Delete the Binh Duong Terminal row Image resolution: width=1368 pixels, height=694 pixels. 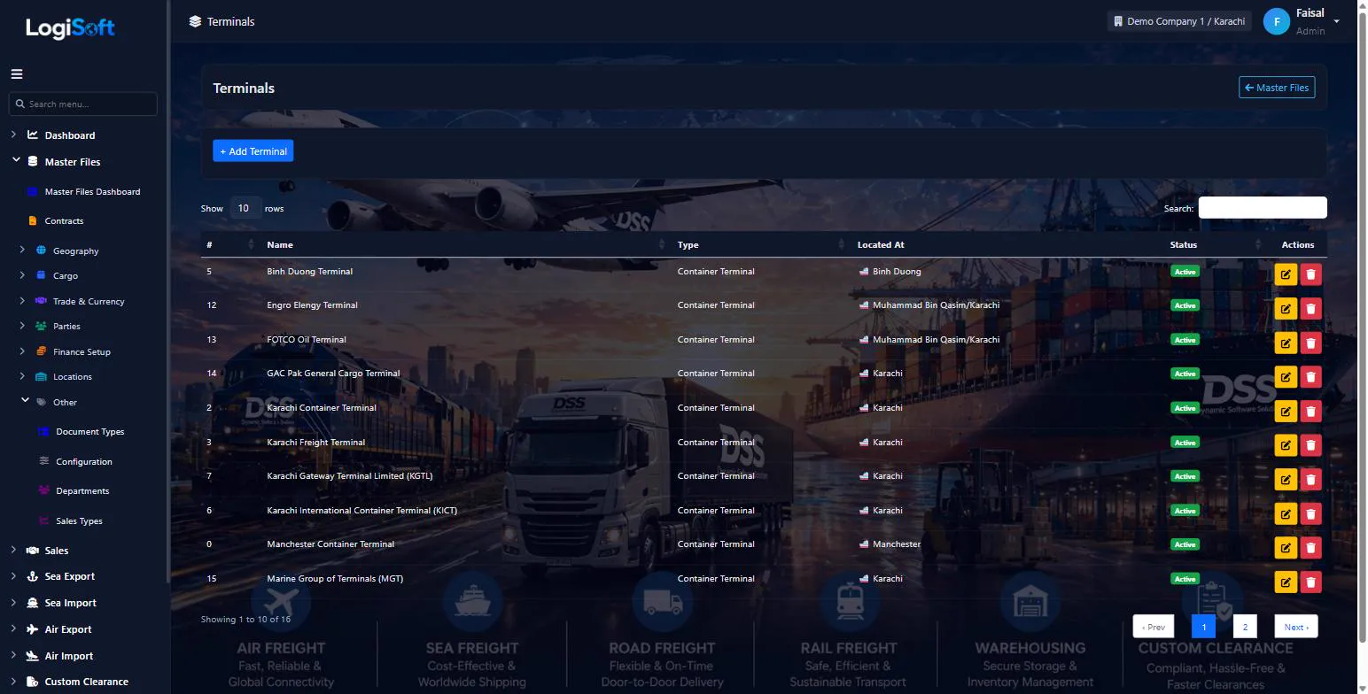[x=1310, y=274]
